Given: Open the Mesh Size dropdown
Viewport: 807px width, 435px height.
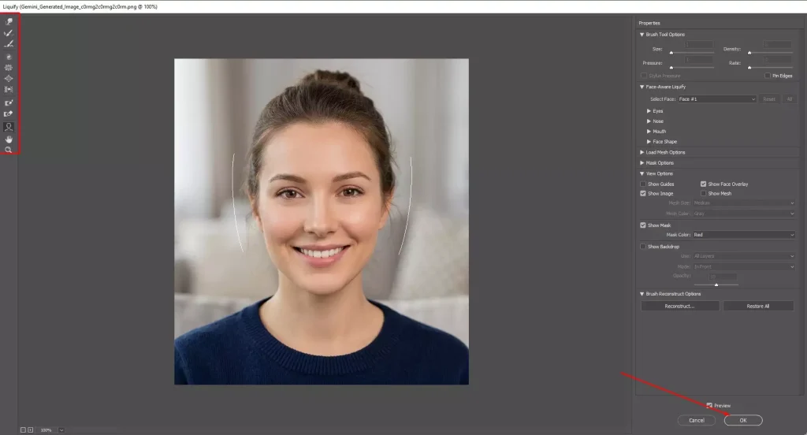Looking at the screenshot, I should click(744, 203).
